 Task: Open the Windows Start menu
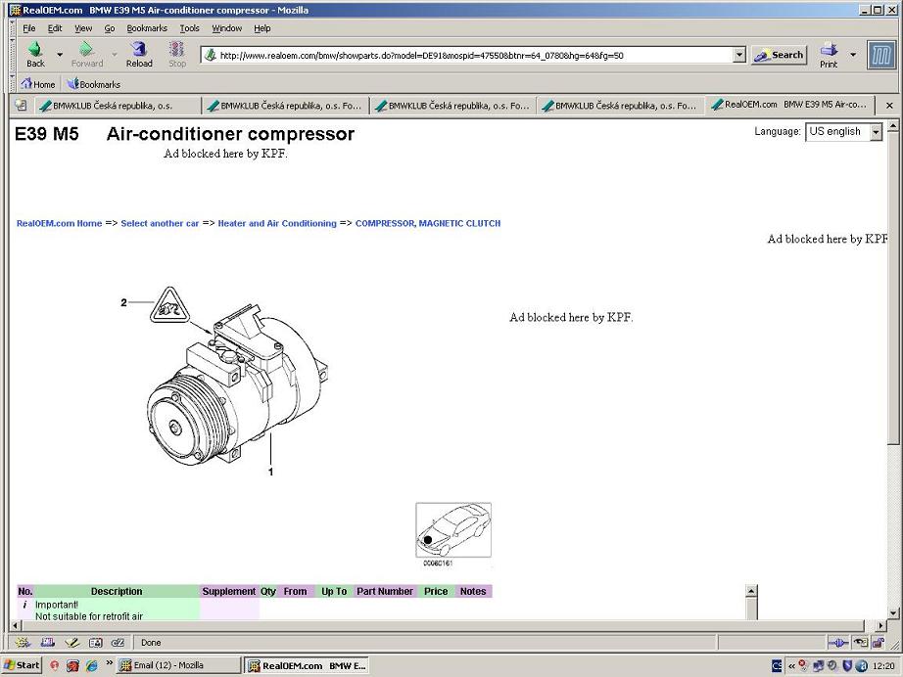[x=22, y=665]
